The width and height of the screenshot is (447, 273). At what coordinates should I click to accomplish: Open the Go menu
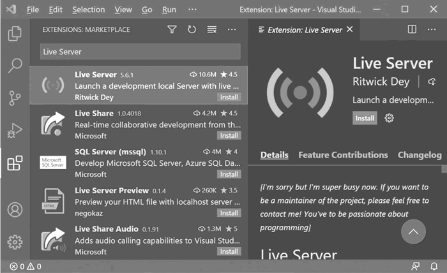pos(147,10)
